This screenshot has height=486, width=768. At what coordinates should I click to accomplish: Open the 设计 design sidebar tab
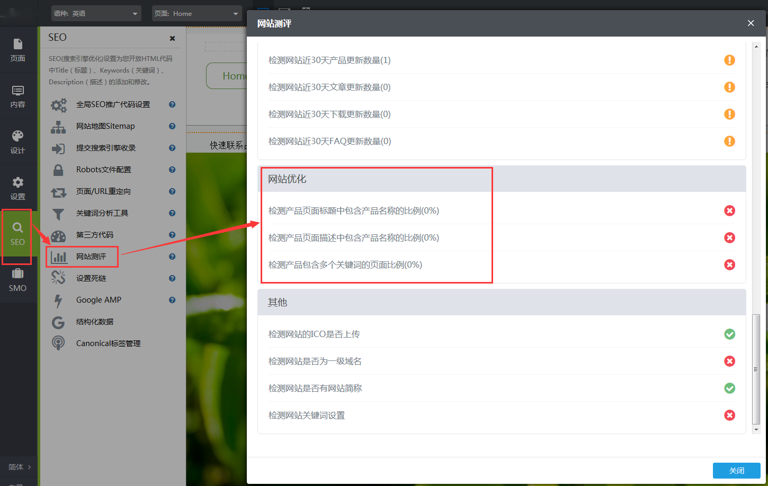pos(17,142)
